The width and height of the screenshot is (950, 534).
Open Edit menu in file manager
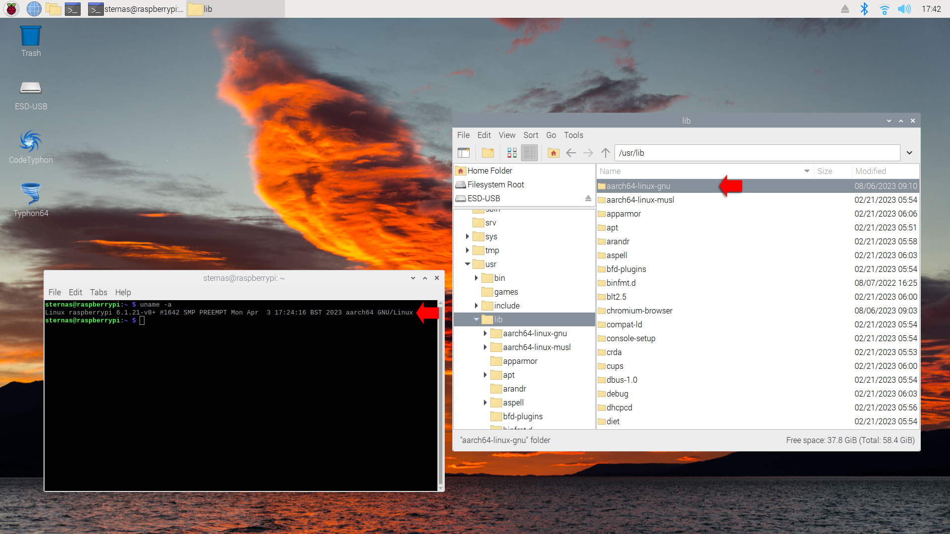[484, 135]
